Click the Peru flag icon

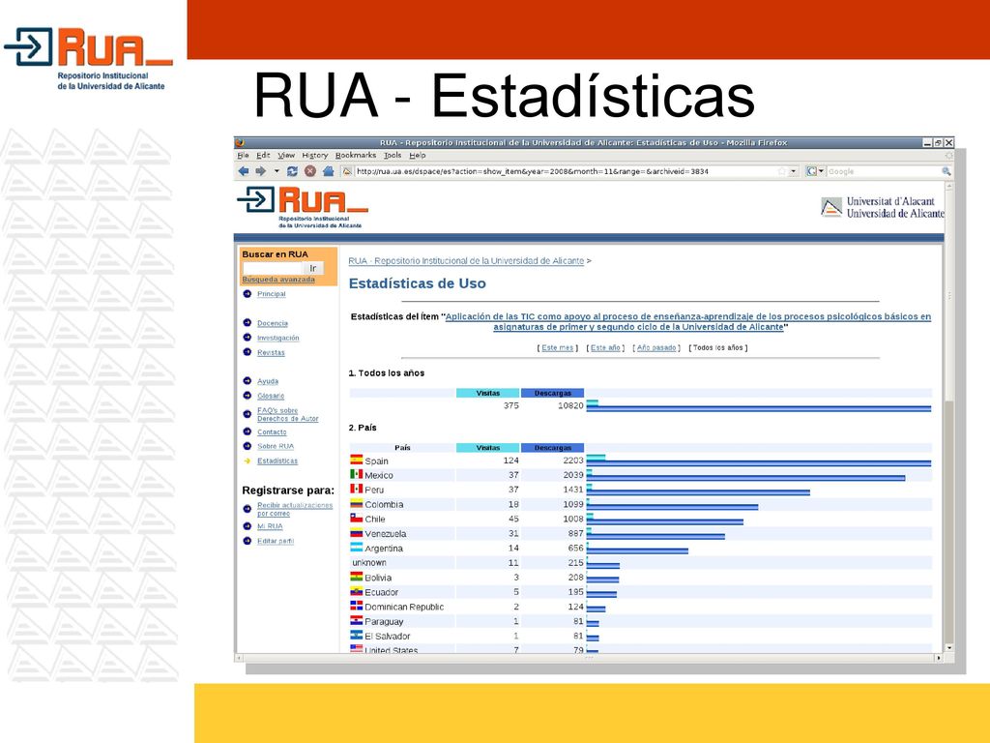[357, 489]
